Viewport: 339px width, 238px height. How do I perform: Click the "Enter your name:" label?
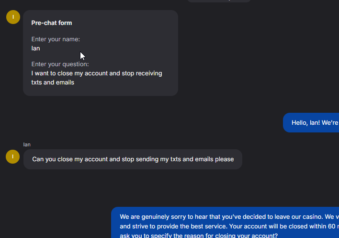56,39
